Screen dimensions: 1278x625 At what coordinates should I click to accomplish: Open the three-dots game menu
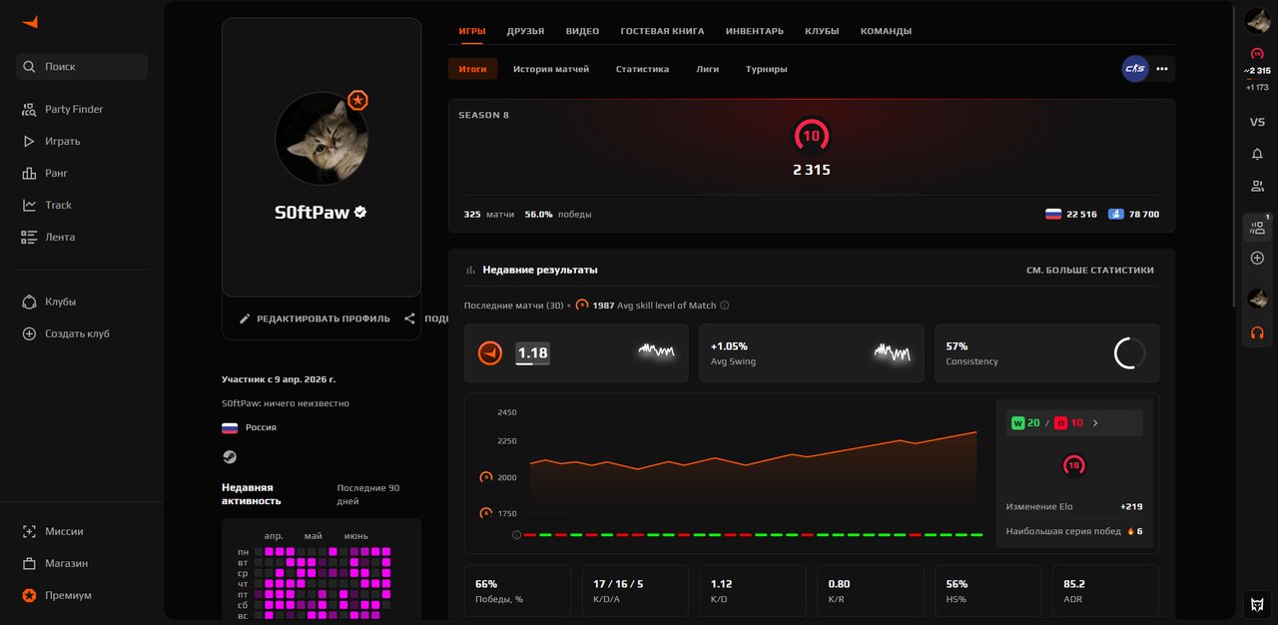point(1161,69)
